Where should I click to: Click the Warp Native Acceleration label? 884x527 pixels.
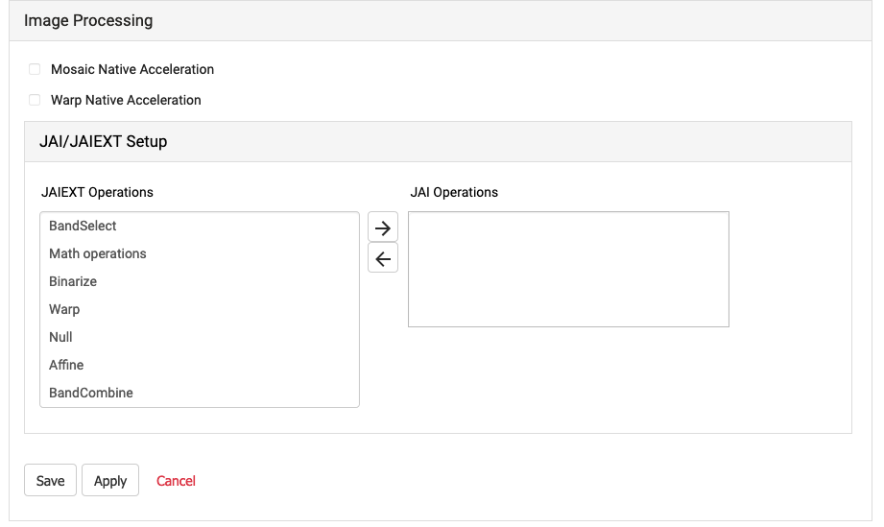point(126,100)
